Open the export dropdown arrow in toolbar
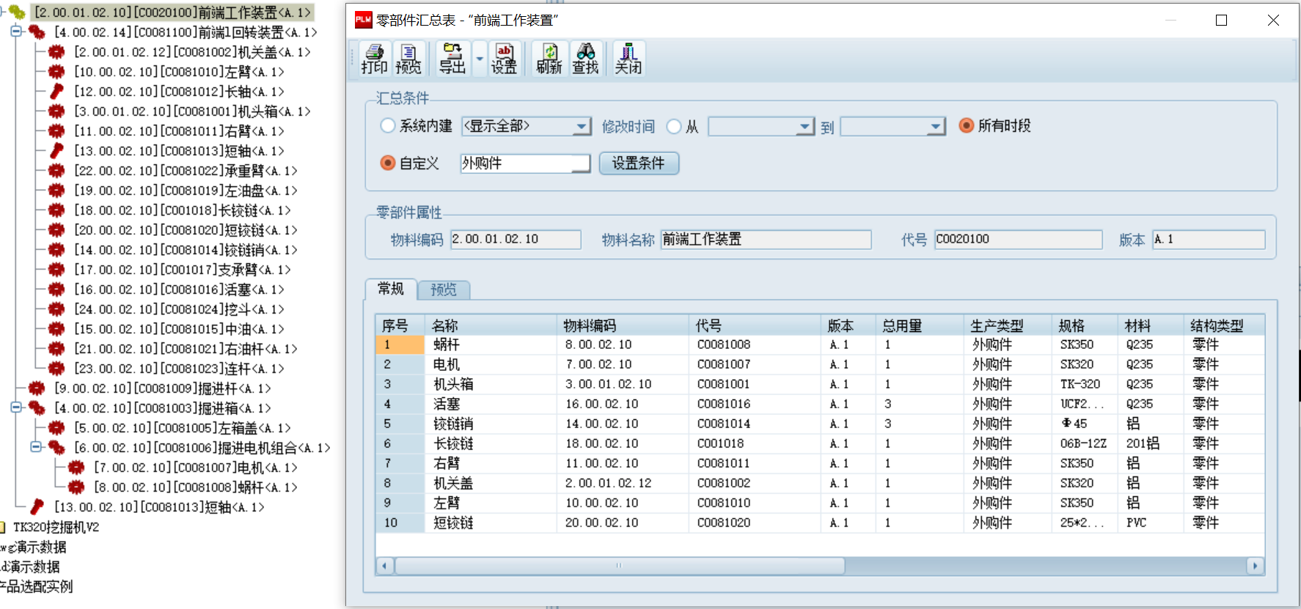 tap(480, 59)
